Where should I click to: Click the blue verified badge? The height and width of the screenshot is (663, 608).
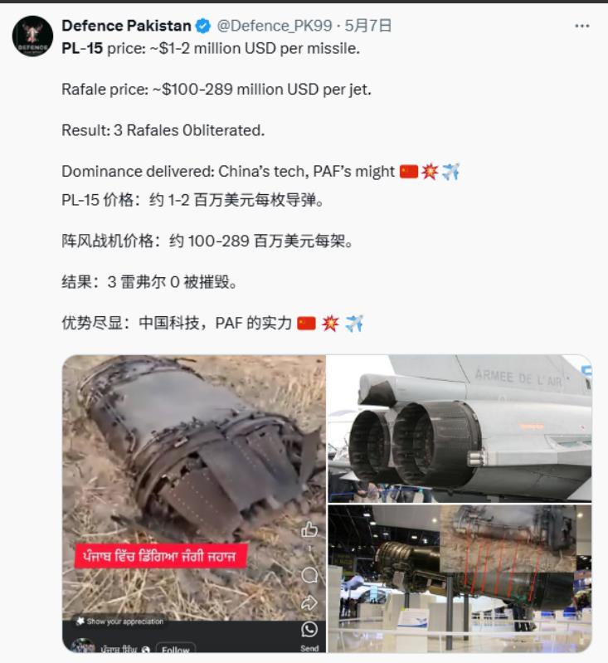[x=203, y=27]
